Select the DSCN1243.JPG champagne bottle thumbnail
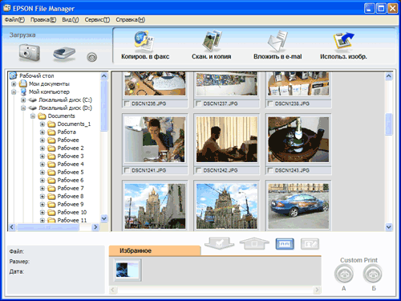The width and height of the screenshot is (401, 301). pos(298,140)
